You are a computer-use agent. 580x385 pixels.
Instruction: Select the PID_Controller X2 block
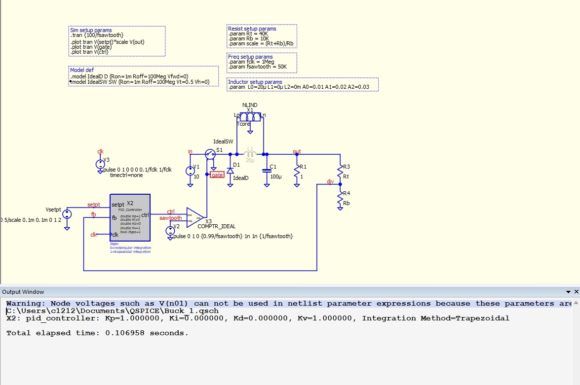pyautogui.click(x=130, y=217)
